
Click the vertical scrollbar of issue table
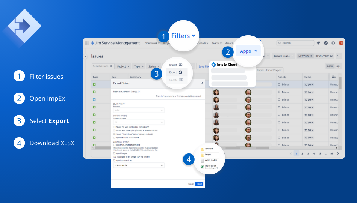click(x=340, y=83)
